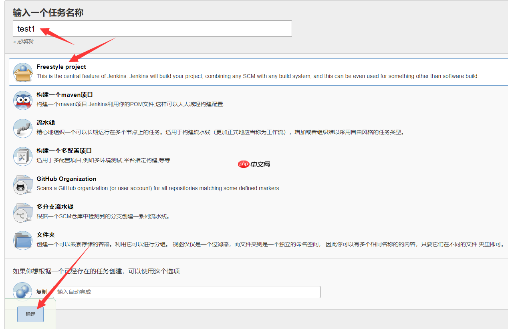Select the GitHub Organization row

tap(160, 184)
